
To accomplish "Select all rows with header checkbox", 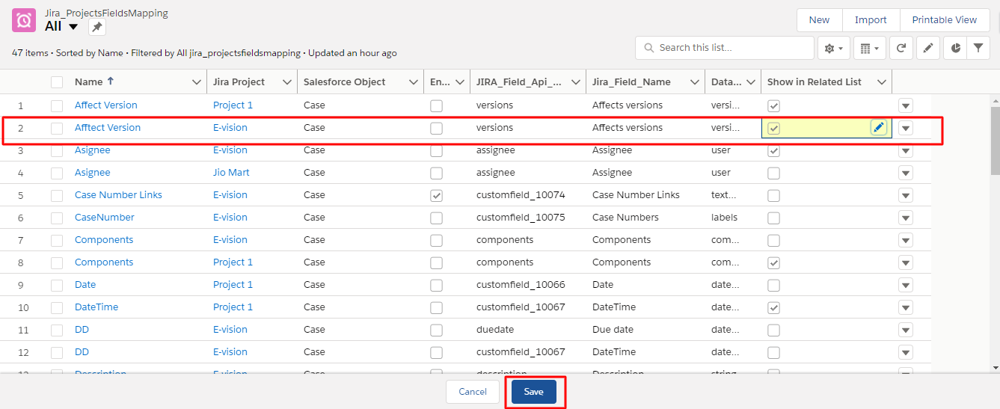I will click(x=57, y=82).
